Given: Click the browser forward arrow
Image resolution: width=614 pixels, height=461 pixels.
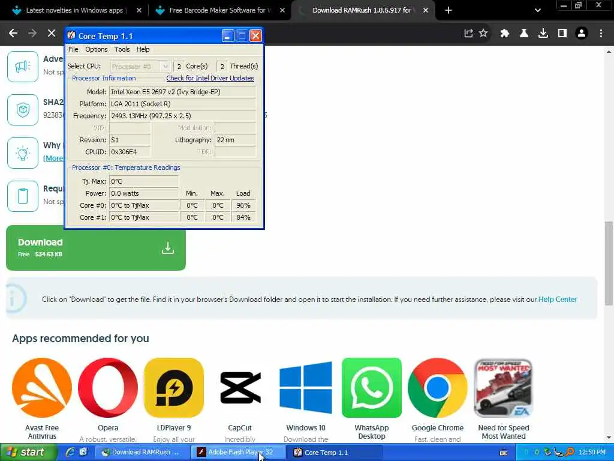Looking at the screenshot, I should 32,34.
